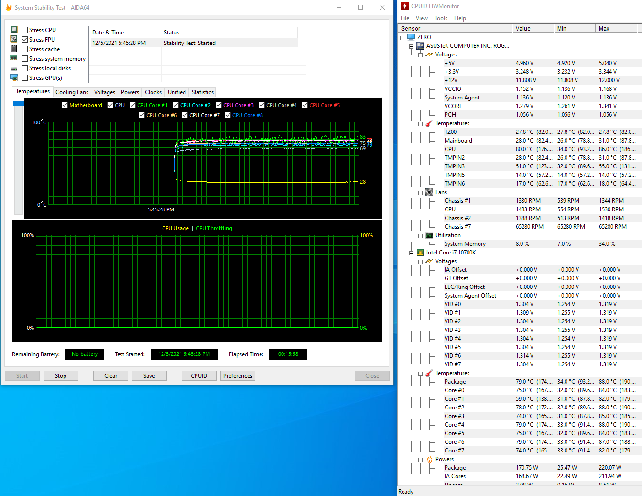Screen dimensions: 642x496
Task: Click the processor icon beside Stress CPU
Action: pyautogui.click(x=14, y=30)
